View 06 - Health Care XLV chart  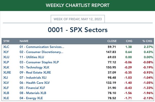[x=35, y=83]
